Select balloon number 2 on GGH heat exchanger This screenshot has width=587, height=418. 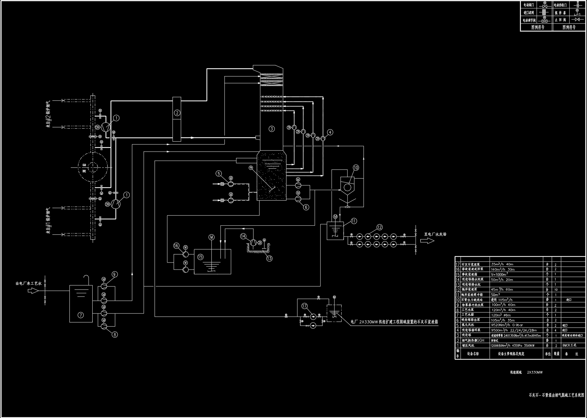[x=177, y=113]
